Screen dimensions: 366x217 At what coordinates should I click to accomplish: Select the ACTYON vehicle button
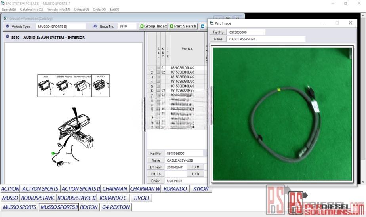10,189
